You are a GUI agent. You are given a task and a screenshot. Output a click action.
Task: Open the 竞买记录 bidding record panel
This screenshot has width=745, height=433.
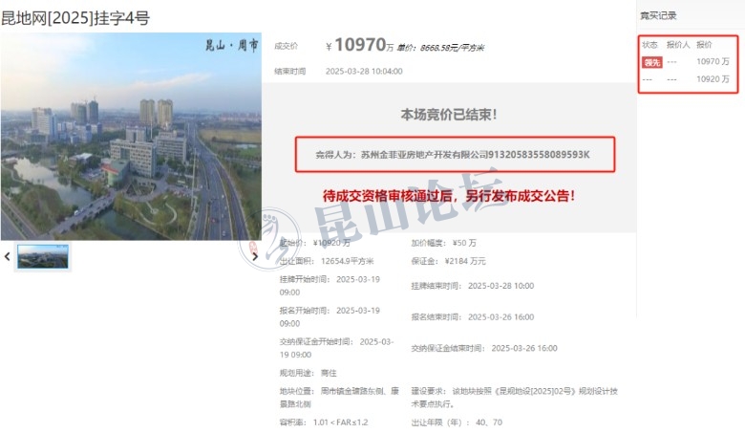click(658, 15)
